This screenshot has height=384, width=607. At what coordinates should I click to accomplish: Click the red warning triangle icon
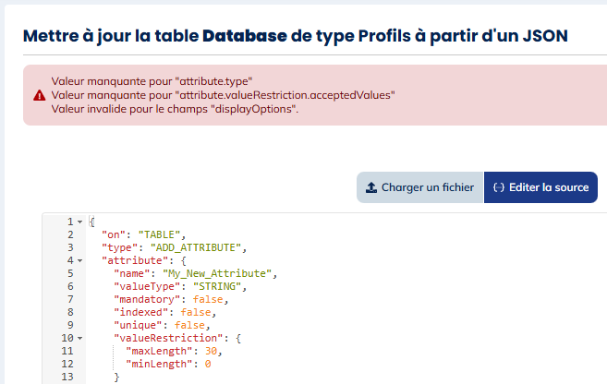(39, 95)
